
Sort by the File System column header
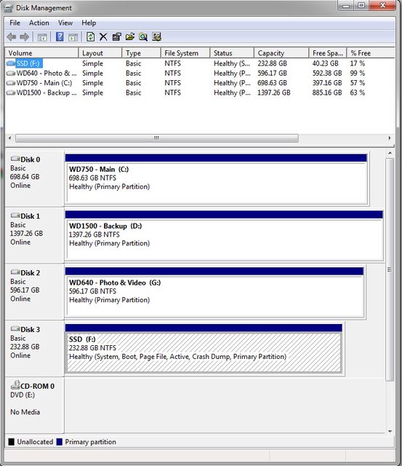point(185,53)
